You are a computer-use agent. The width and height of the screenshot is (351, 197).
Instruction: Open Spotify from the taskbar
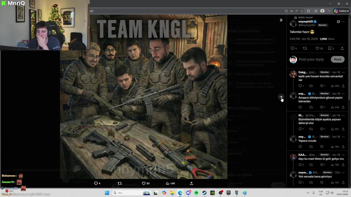196,193
